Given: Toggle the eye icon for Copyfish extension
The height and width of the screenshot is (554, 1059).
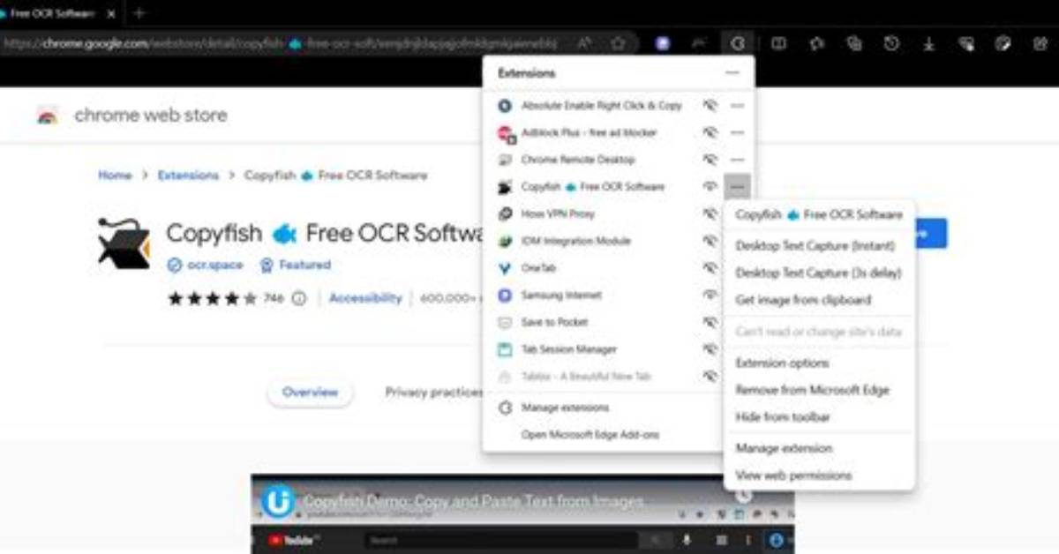Looking at the screenshot, I should 710,187.
